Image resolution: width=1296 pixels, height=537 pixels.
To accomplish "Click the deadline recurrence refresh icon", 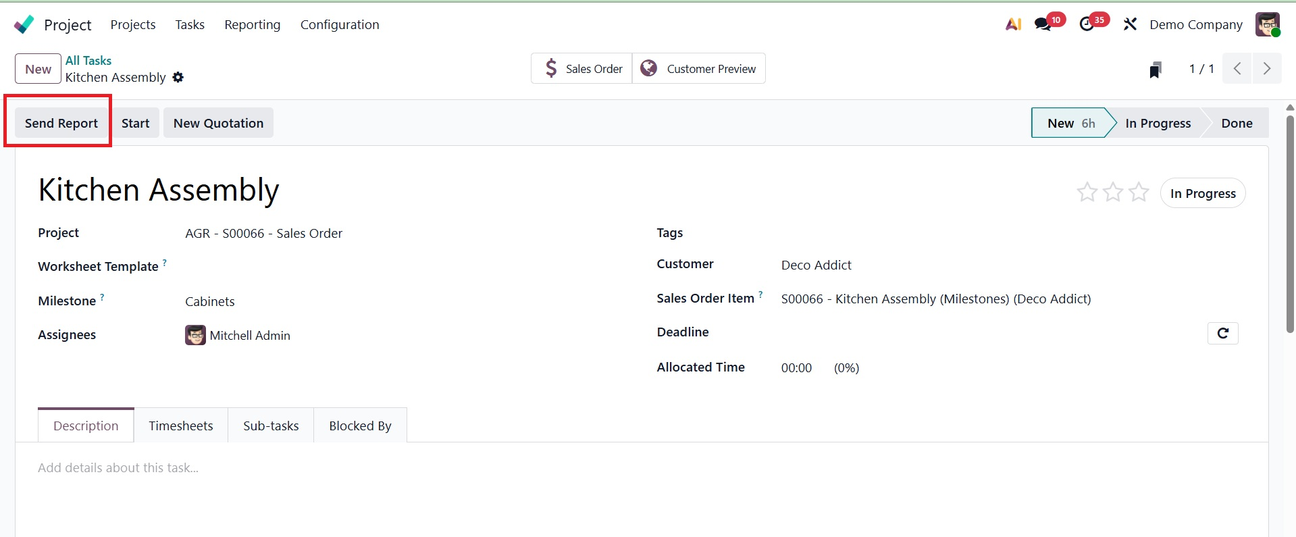I will coord(1222,333).
